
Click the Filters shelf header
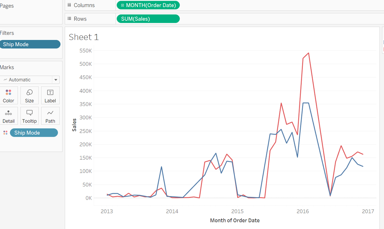coord(7,33)
